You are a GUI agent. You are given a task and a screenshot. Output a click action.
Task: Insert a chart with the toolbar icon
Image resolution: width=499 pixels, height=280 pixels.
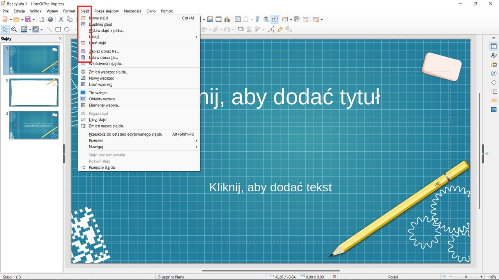[x=227, y=19]
